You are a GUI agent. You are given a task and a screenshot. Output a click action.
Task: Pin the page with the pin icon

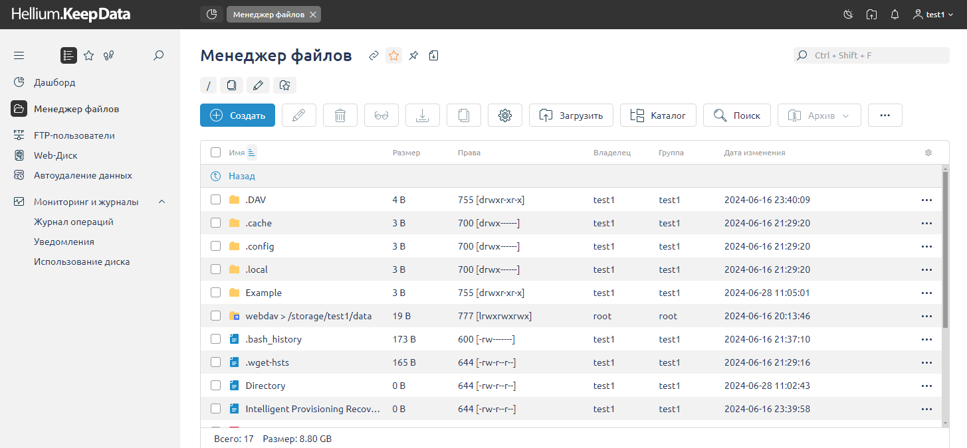coord(413,56)
